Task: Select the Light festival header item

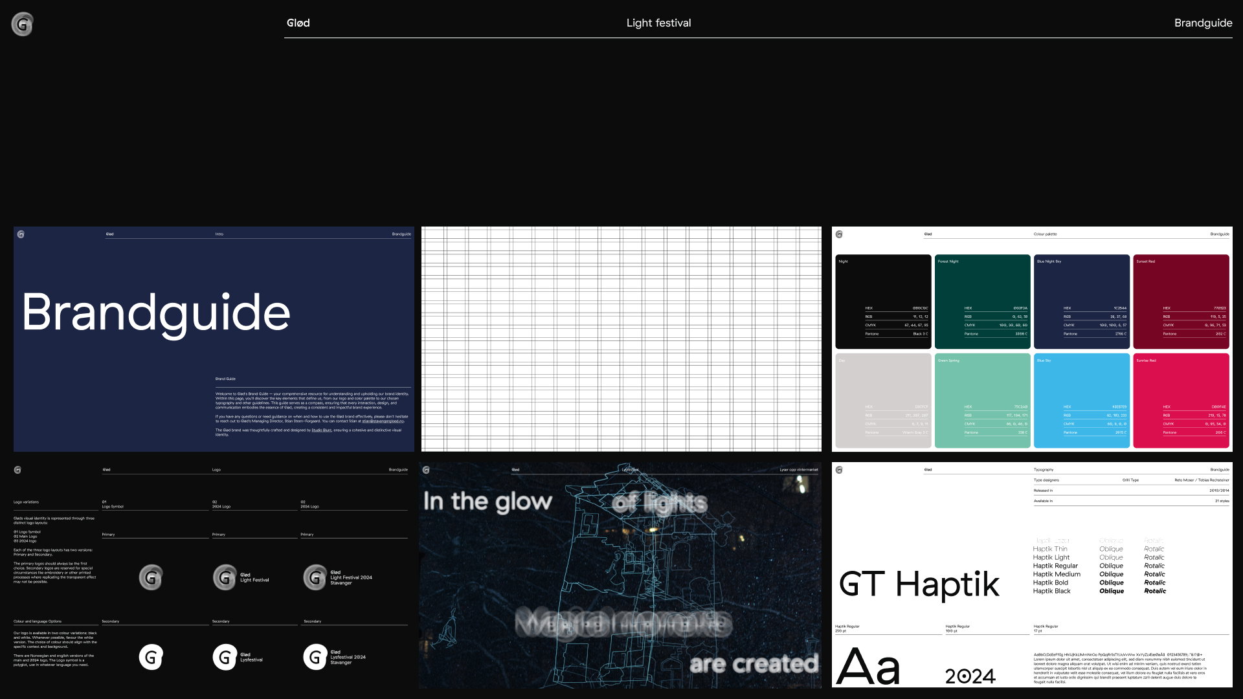Action: pos(658,23)
